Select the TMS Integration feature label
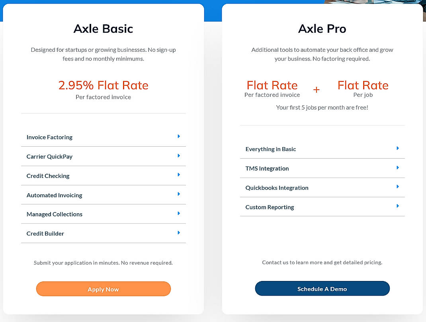The width and height of the screenshot is (426, 322). (267, 168)
